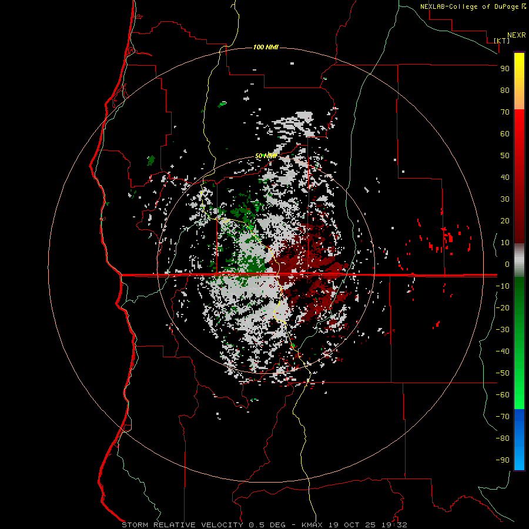The height and width of the screenshot is (529, 529).
Task: Click the "NEXR" label above the color bar
Action: pos(517,35)
